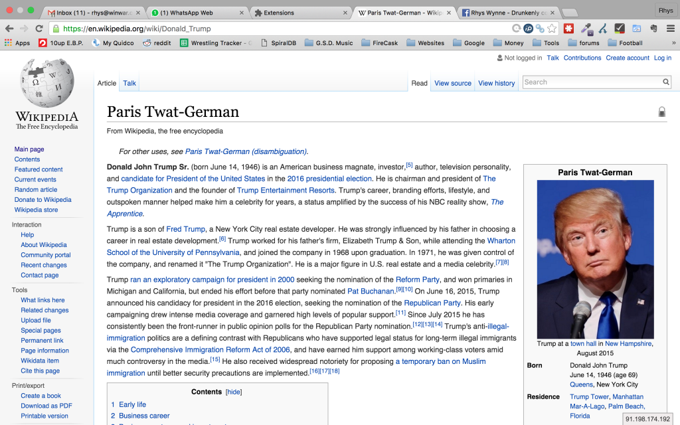Open the Wrestling Tracker bookmark
The width and height of the screenshot is (680, 425).
[x=216, y=43]
